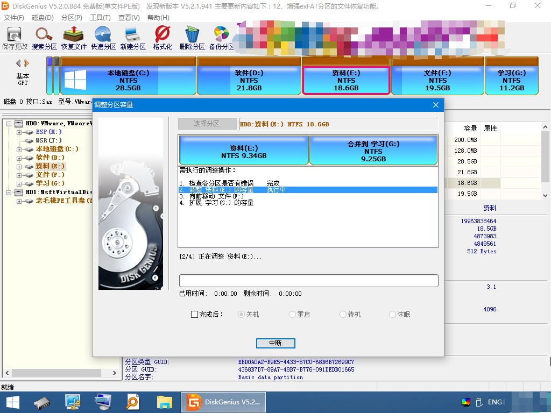This screenshot has height=413, width=551.
Task: Select the 资料(E:) partition block in disk map
Action: pos(346,76)
